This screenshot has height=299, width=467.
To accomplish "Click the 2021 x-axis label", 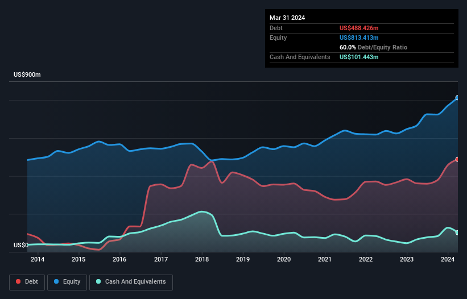I will point(325,259).
